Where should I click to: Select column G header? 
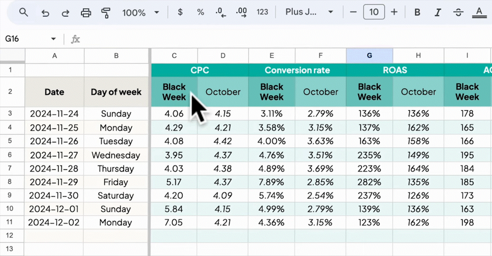(369, 56)
